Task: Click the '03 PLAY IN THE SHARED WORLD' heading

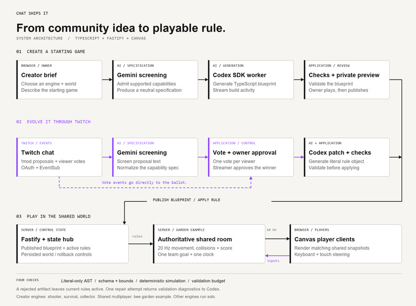Action: (x=53, y=217)
